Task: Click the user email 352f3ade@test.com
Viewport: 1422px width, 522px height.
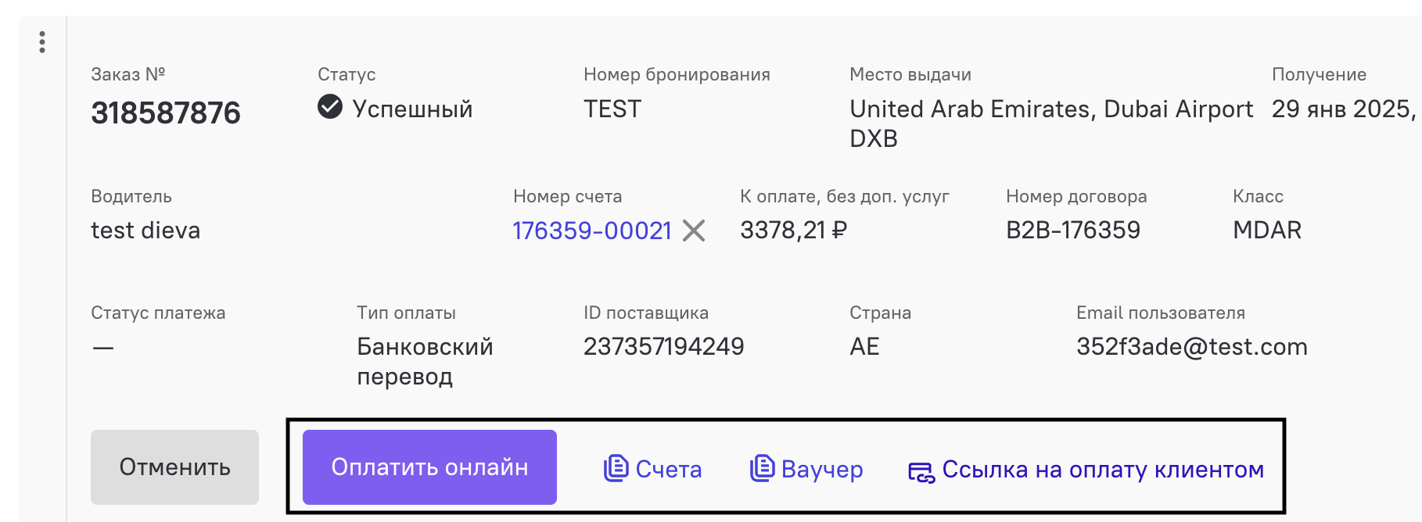Action: [x=1192, y=346]
